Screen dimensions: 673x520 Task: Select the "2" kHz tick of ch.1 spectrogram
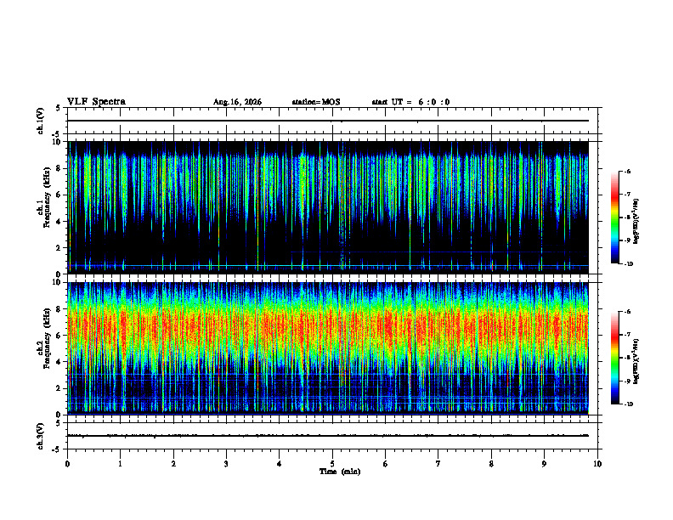(x=59, y=248)
